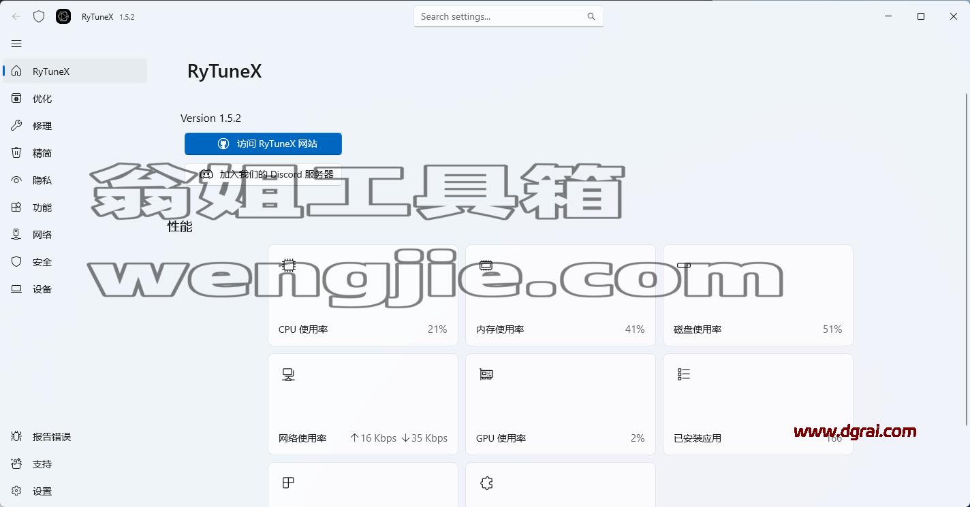Open 报告错误 report bug item
Screen dimensions: 970x507
(75, 436)
